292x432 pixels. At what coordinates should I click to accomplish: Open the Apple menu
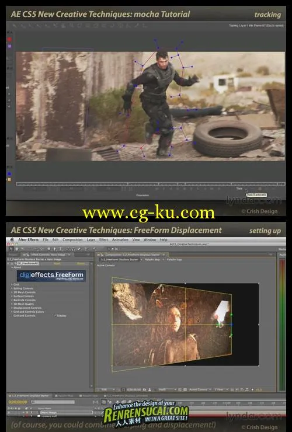click(x=12, y=240)
